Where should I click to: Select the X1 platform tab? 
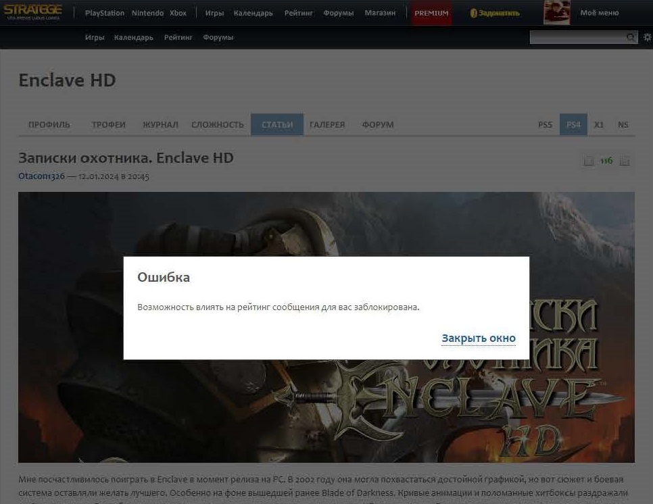[598, 124]
